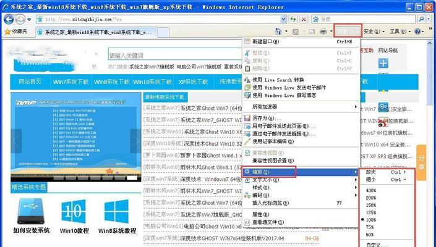Select the 系统之家 browser tab
This screenshot has height=247, width=436.
click(96, 32)
